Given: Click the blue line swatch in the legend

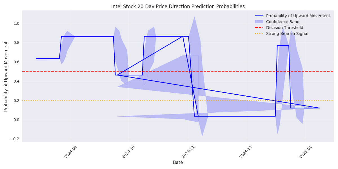Looking at the screenshot, I should tap(259, 16).
